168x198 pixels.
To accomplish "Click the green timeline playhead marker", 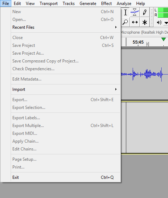I will click(163, 39).
